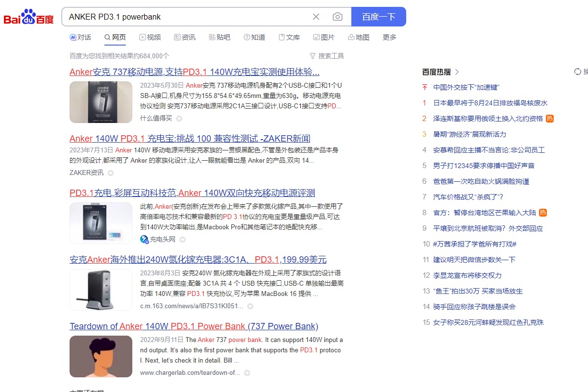Open the 充电头网 review product thumbnail
This screenshot has width=588, height=392.
point(101,223)
